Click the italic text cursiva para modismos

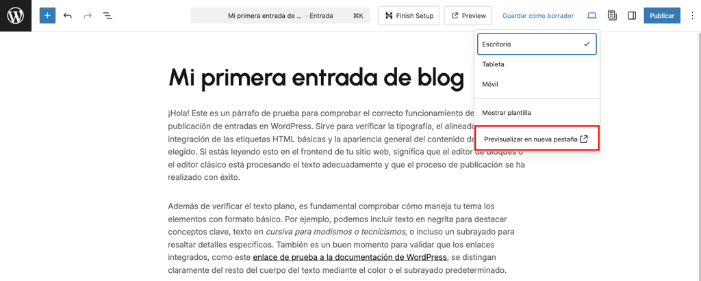(x=335, y=232)
